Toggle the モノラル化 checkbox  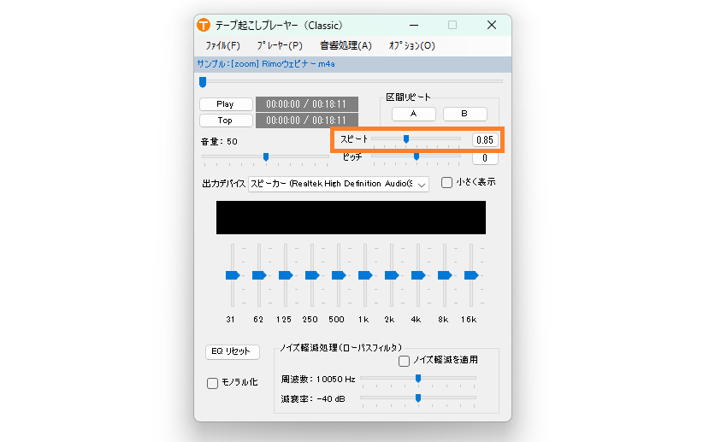coord(213,383)
